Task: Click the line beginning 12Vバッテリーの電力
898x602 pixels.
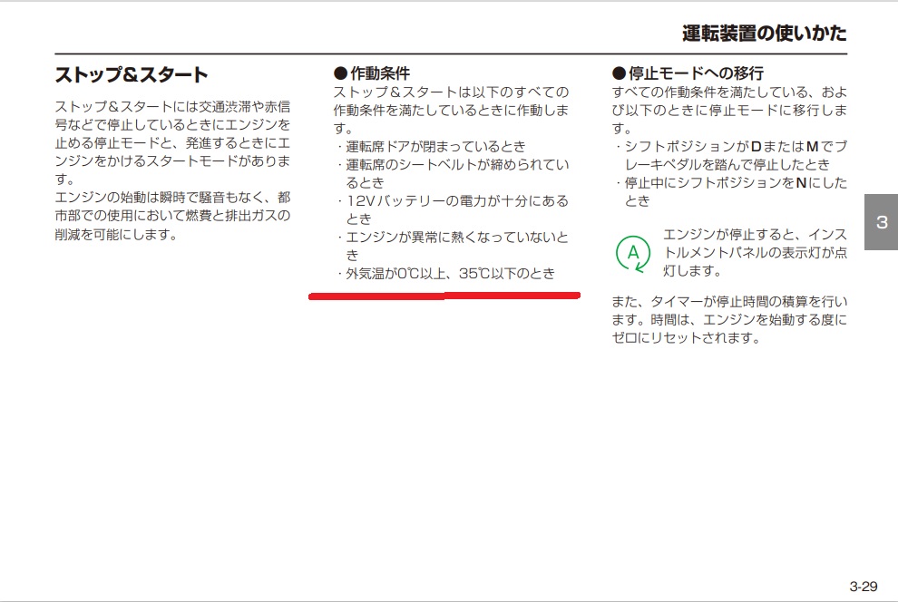Action: coord(456,201)
